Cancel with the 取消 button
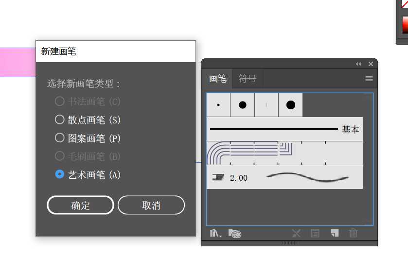Image resolution: width=408 pixels, height=257 pixels. [151, 206]
